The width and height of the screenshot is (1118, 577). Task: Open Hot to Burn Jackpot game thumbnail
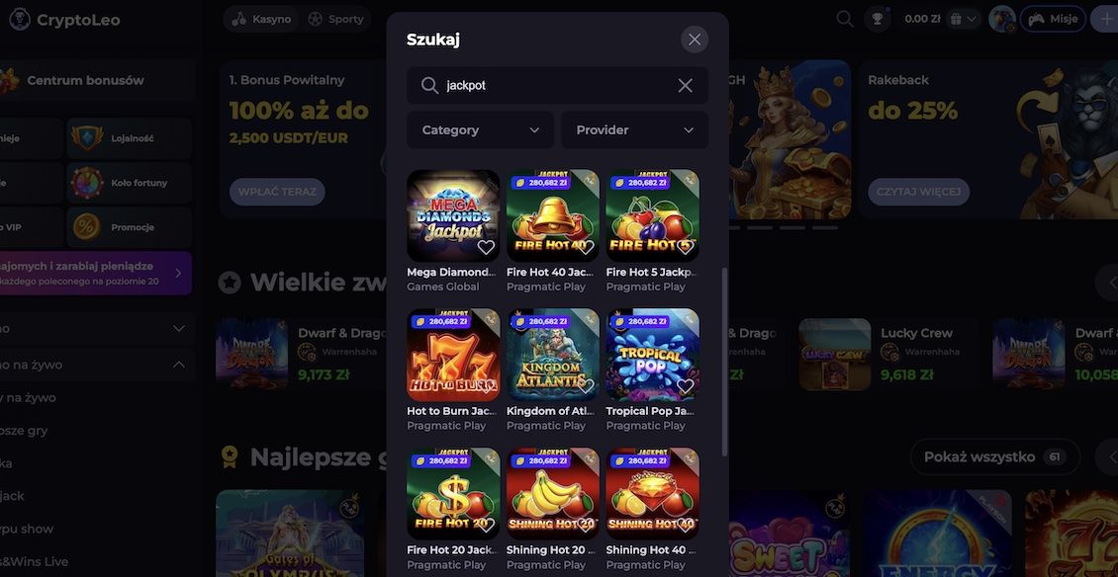pos(453,355)
